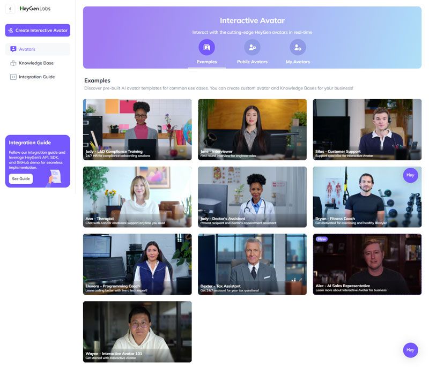Screen dimensions: 429x367
Task: Click the Avatars sidebar icon
Action: [x=13, y=49]
